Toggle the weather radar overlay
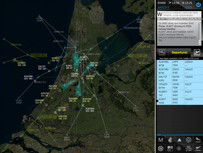Image resolution: width=203 pixels, height=153 pixels. [x=170, y=140]
